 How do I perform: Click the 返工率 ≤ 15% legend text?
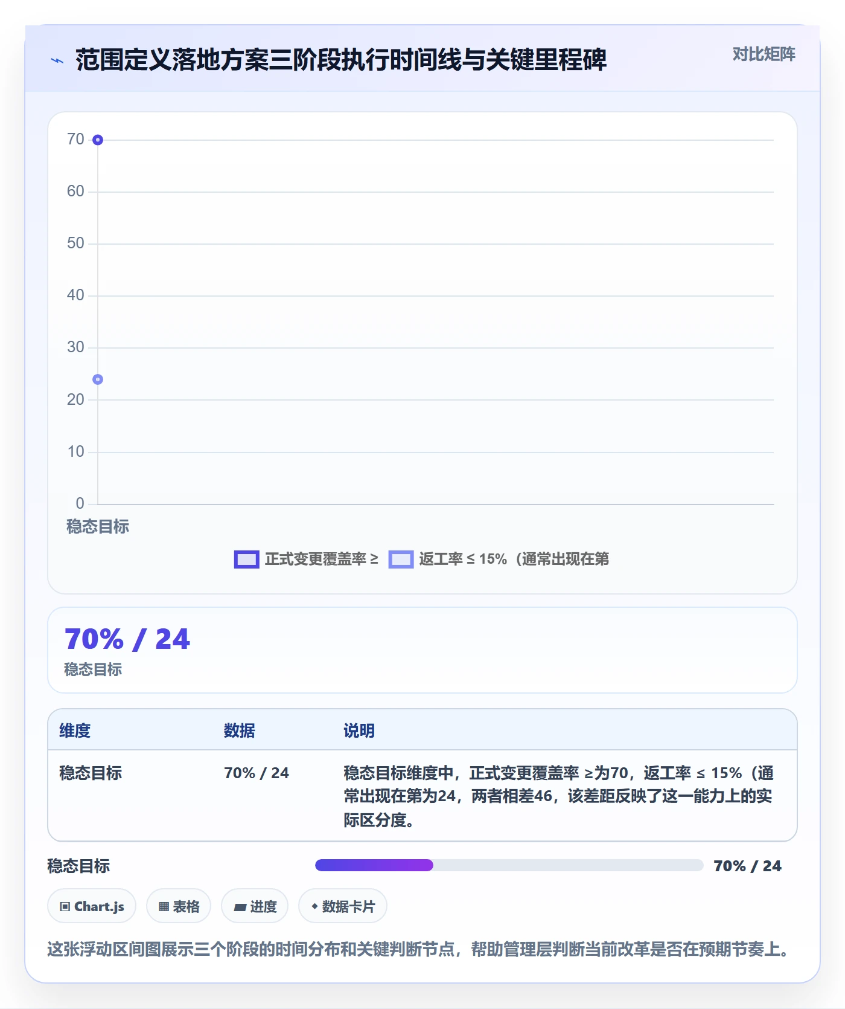tap(514, 559)
